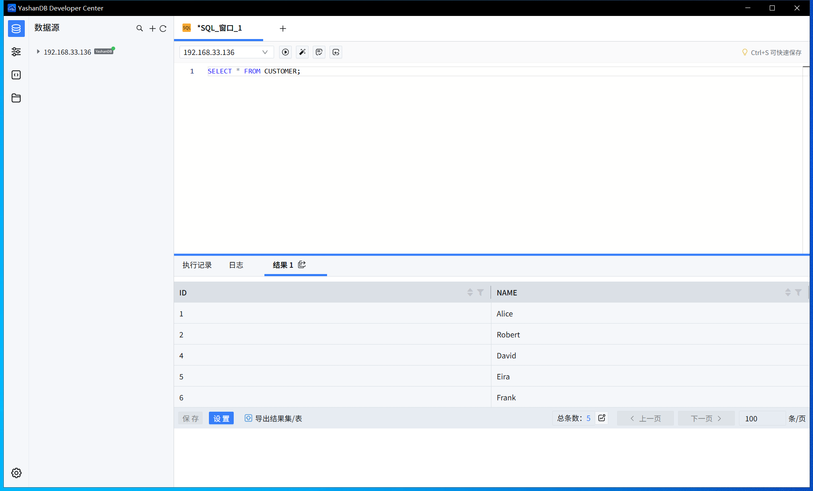This screenshot has height=491, width=813.
Task: Click the code snippet sidebar icon
Action: click(x=16, y=75)
